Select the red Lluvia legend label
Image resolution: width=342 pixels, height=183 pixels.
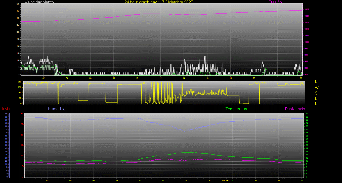point(5,109)
